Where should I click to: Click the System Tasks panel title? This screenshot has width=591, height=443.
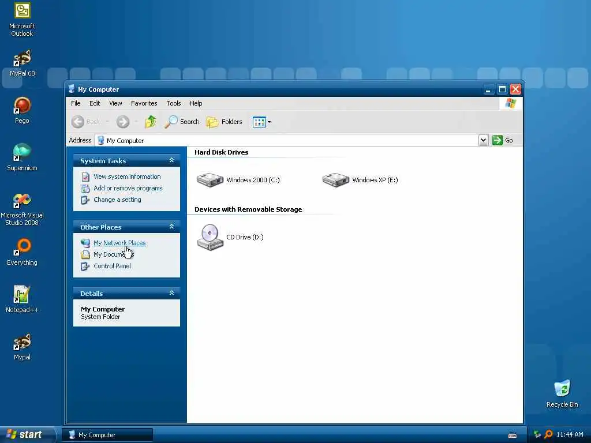click(x=103, y=161)
